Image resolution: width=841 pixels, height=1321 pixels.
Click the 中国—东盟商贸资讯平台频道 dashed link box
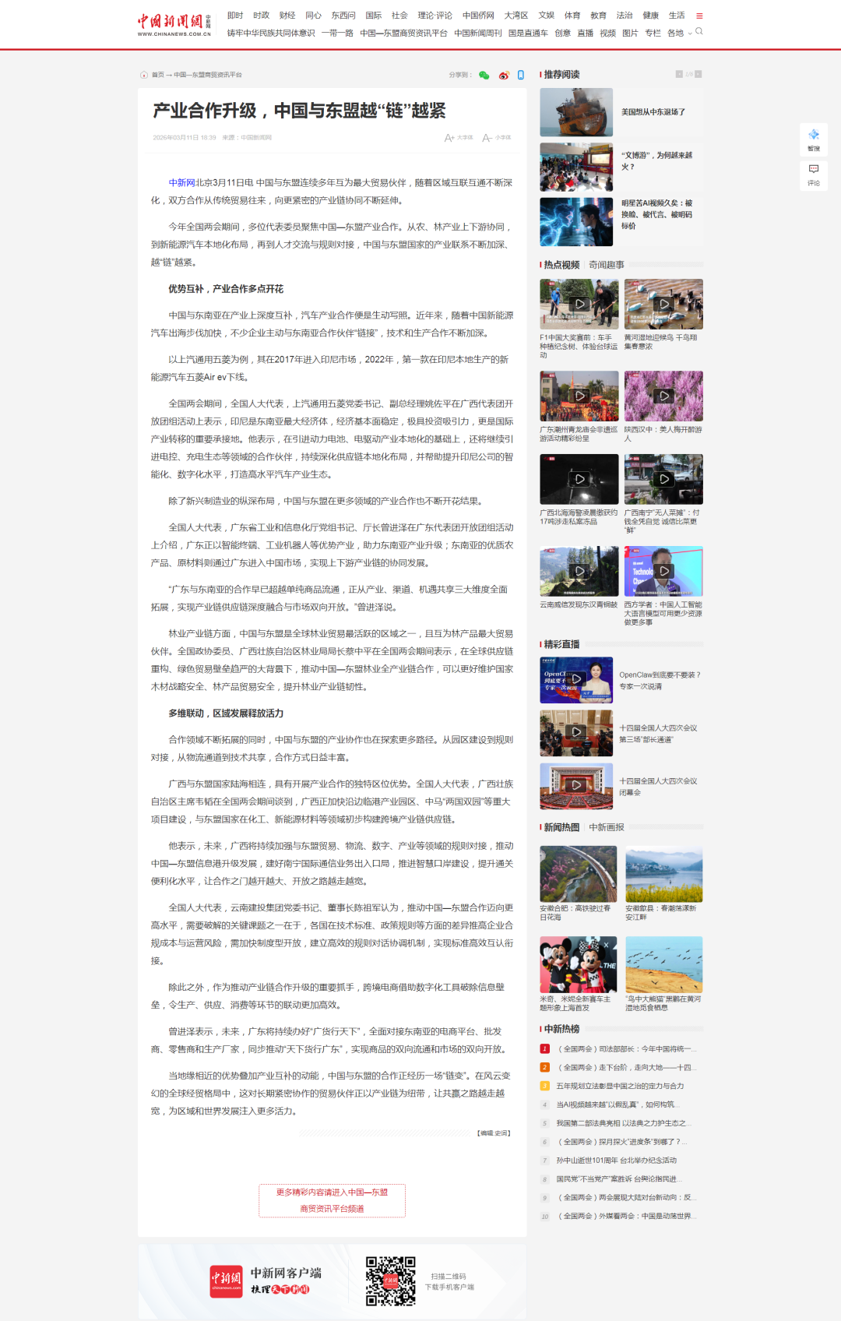(332, 1200)
